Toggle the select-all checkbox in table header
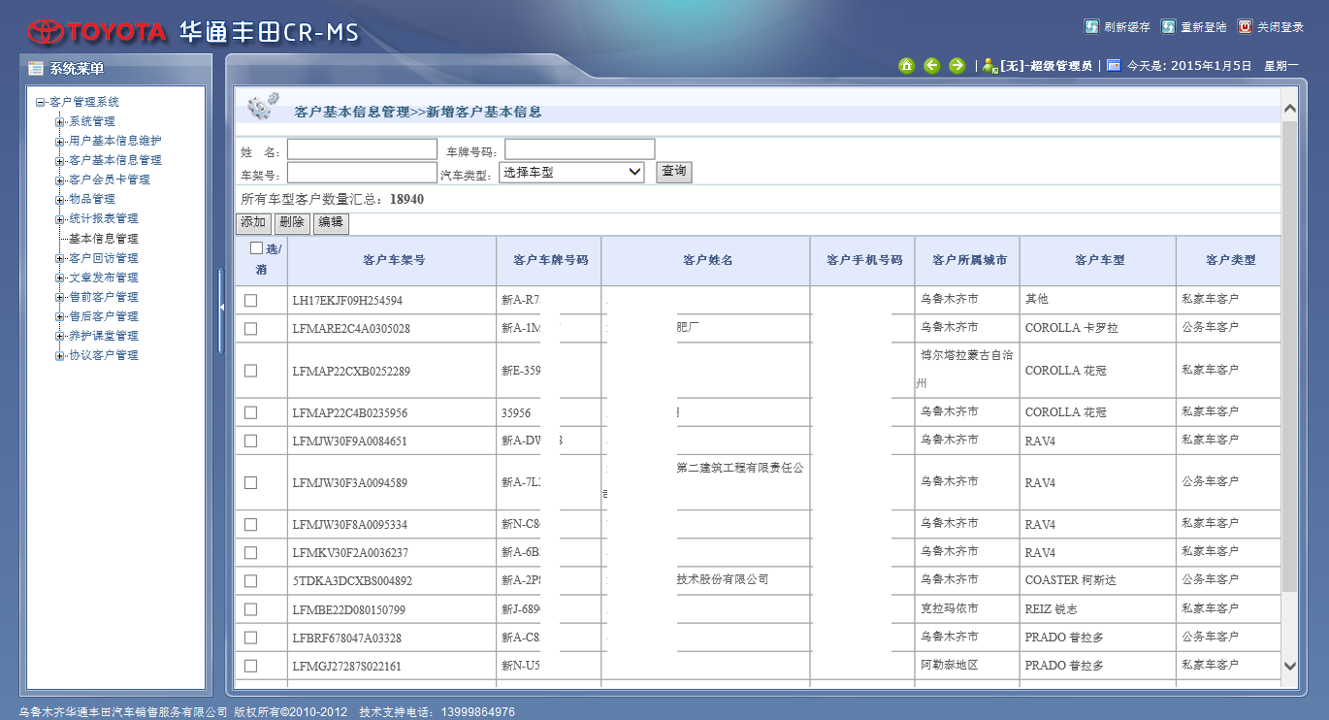Screen dimensions: 1329x720 [x=257, y=248]
